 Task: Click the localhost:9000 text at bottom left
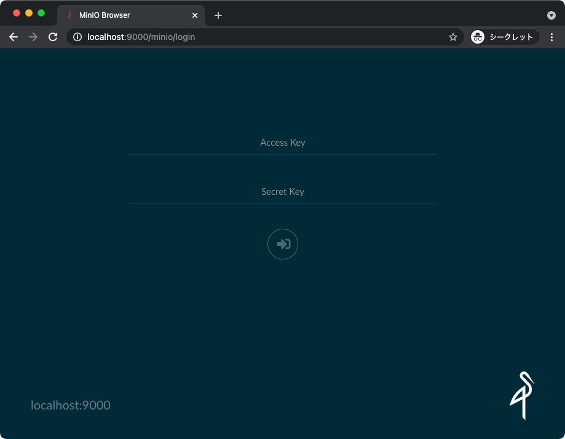tap(71, 405)
